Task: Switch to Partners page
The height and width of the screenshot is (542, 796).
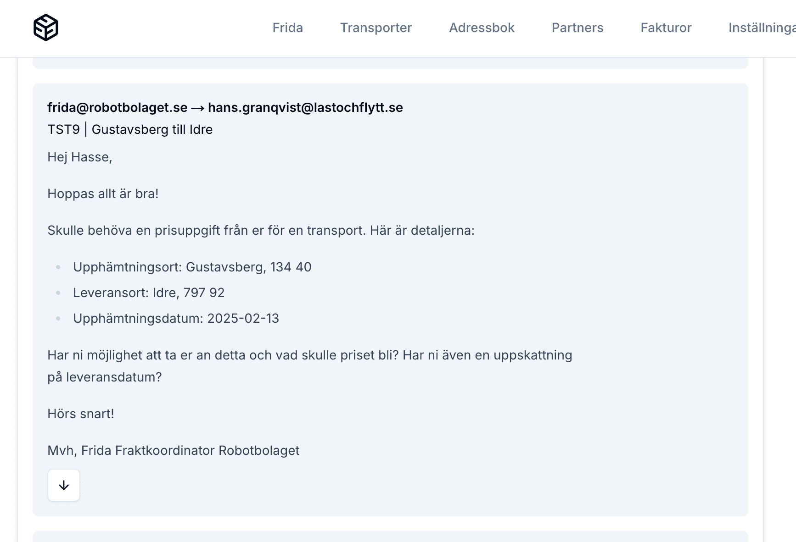Action: (577, 28)
